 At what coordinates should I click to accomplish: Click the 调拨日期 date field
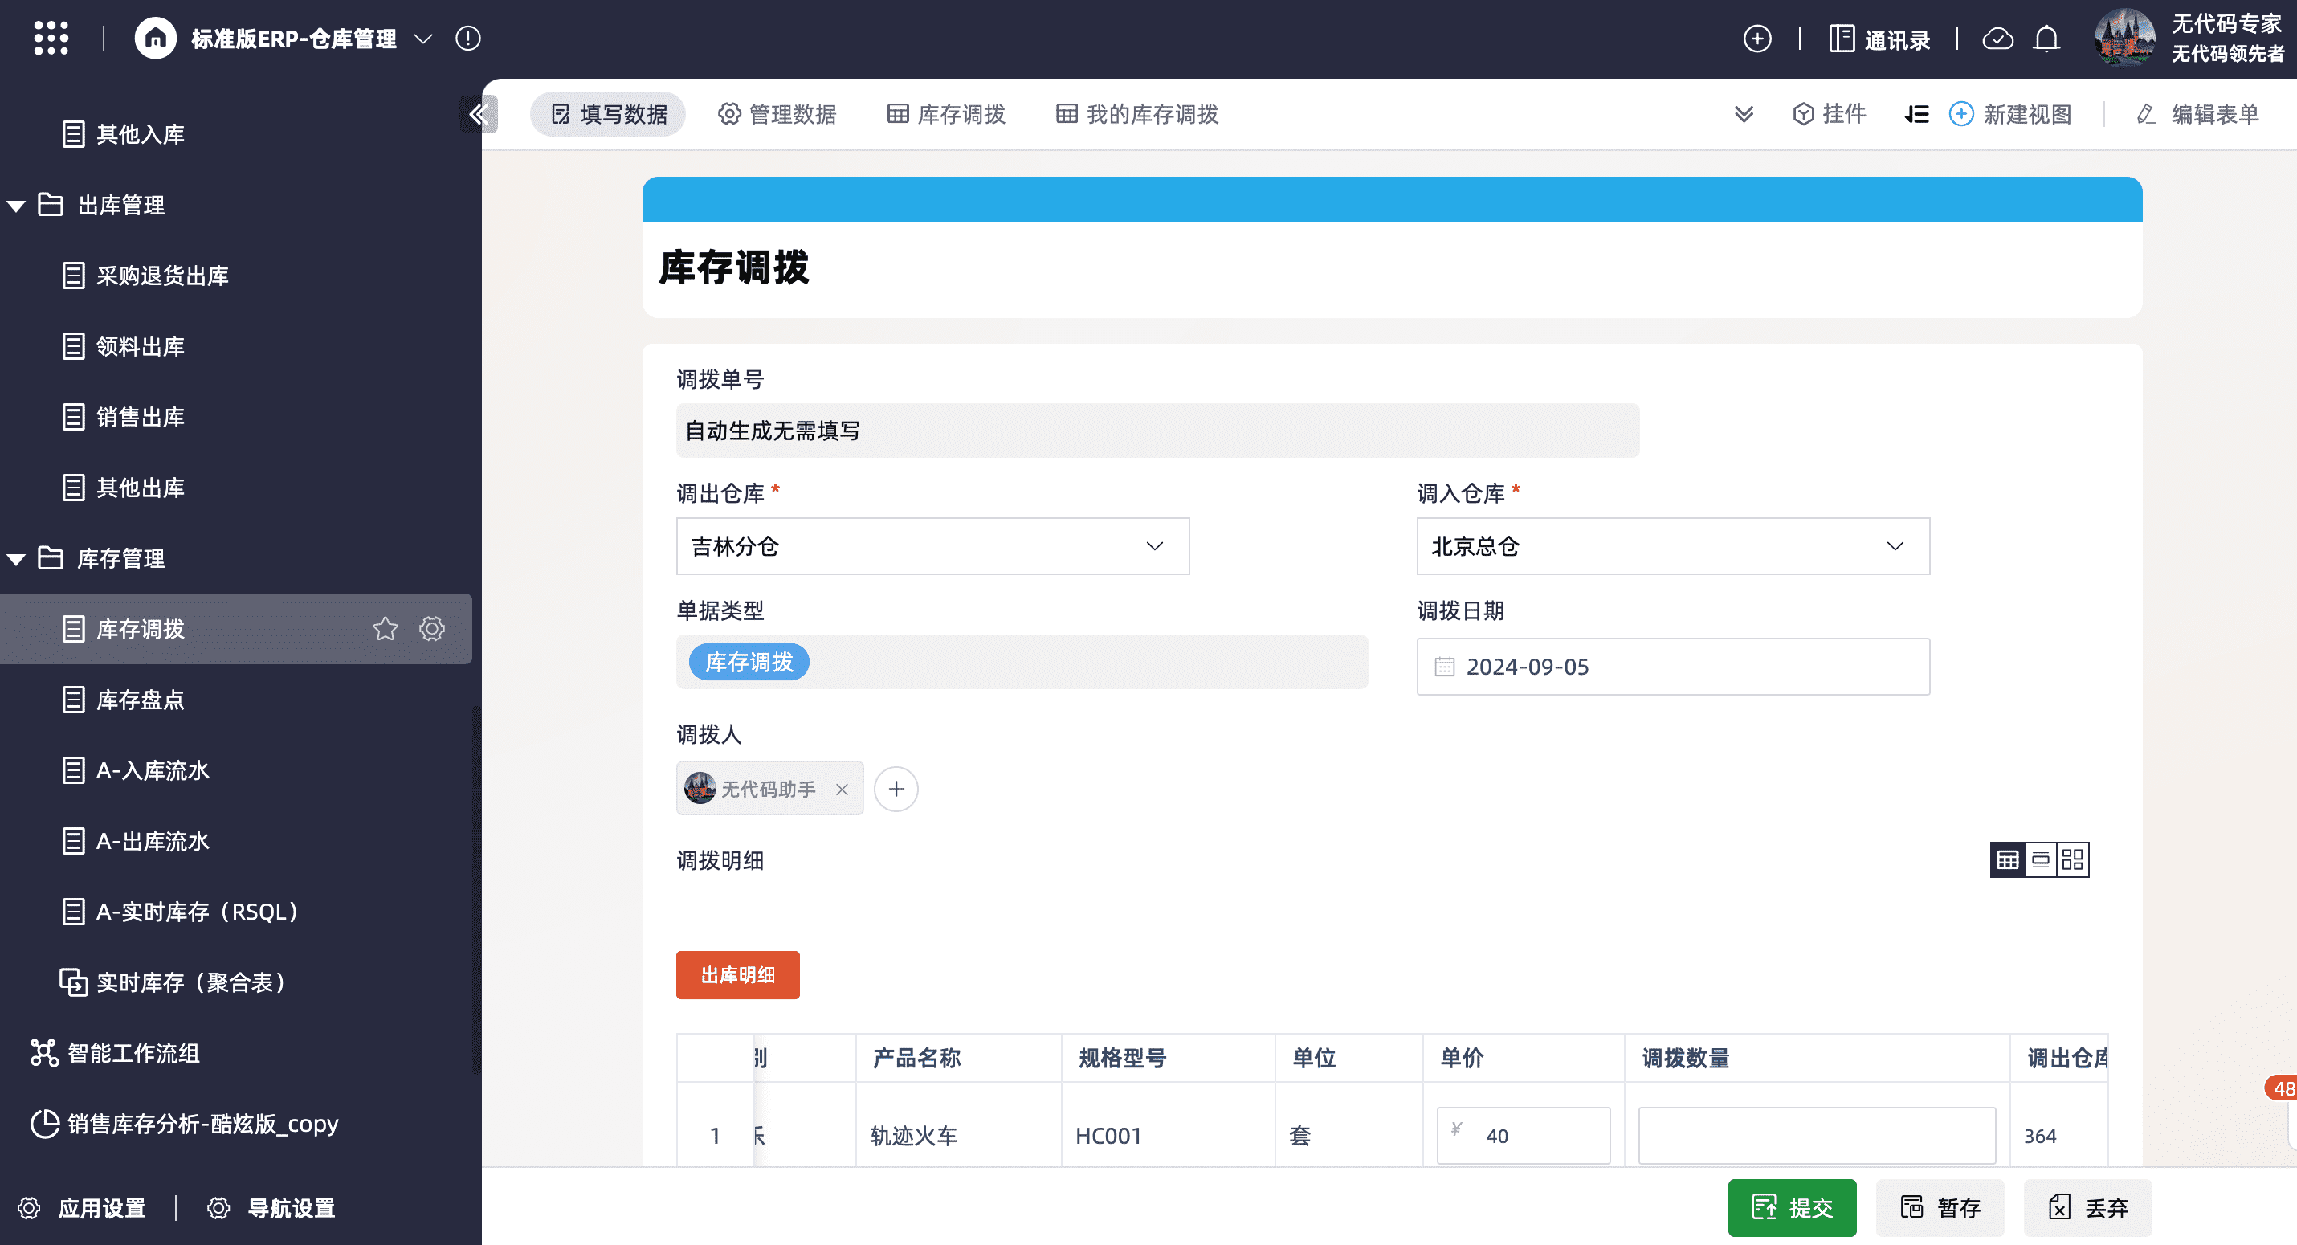[x=1672, y=666]
